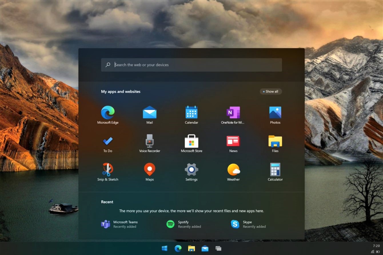Launch the Mail app

(x=149, y=112)
